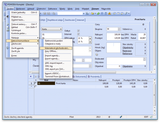Click the Vytisknout printer icon in menu
160x123 pixels.
8,30
